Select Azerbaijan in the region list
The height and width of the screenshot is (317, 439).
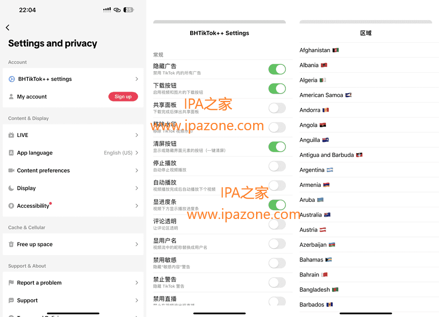(369, 245)
